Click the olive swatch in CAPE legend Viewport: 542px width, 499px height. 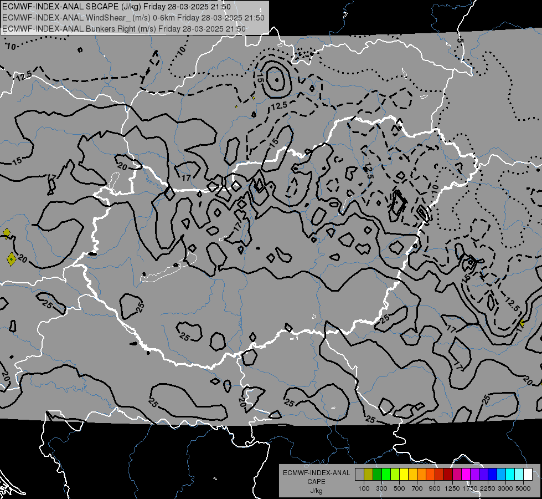point(369,475)
